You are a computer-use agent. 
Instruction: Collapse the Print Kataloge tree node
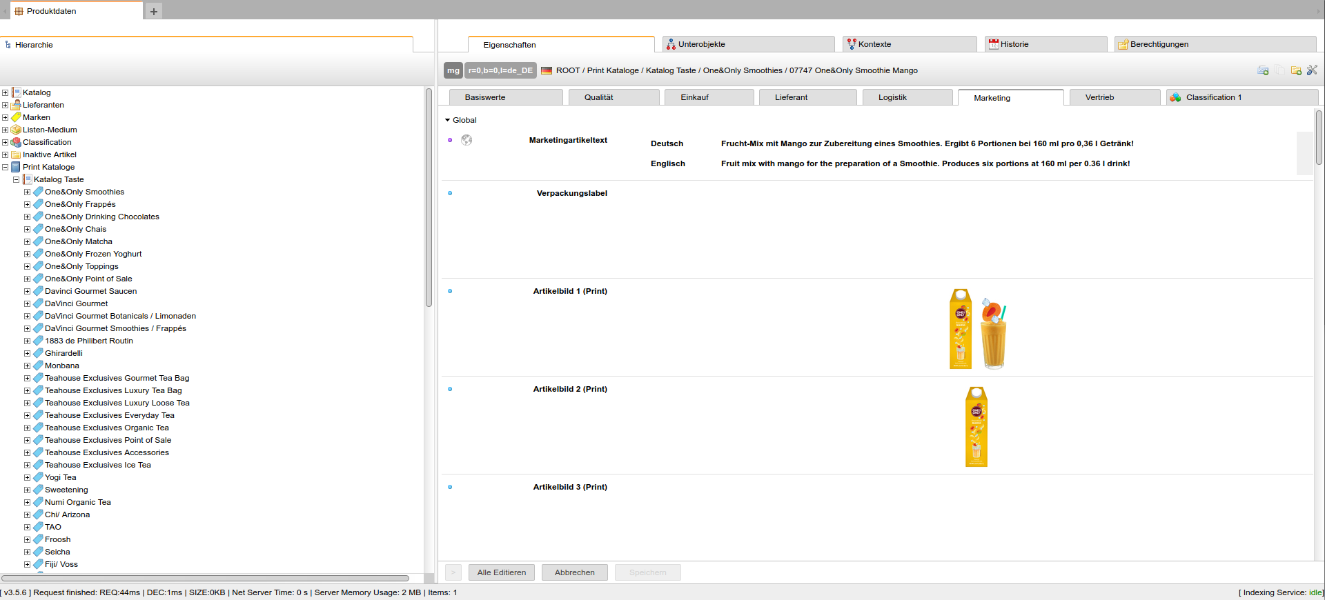point(5,167)
